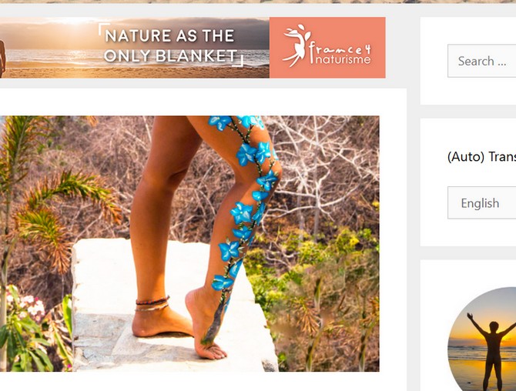Viewport: 516px width, 391px height.
Task: Click the 'ONLY BLANKET' banner text line
Action: (x=170, y=55)
